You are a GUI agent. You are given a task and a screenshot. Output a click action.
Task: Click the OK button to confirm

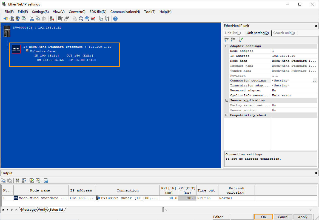point(263,216)
